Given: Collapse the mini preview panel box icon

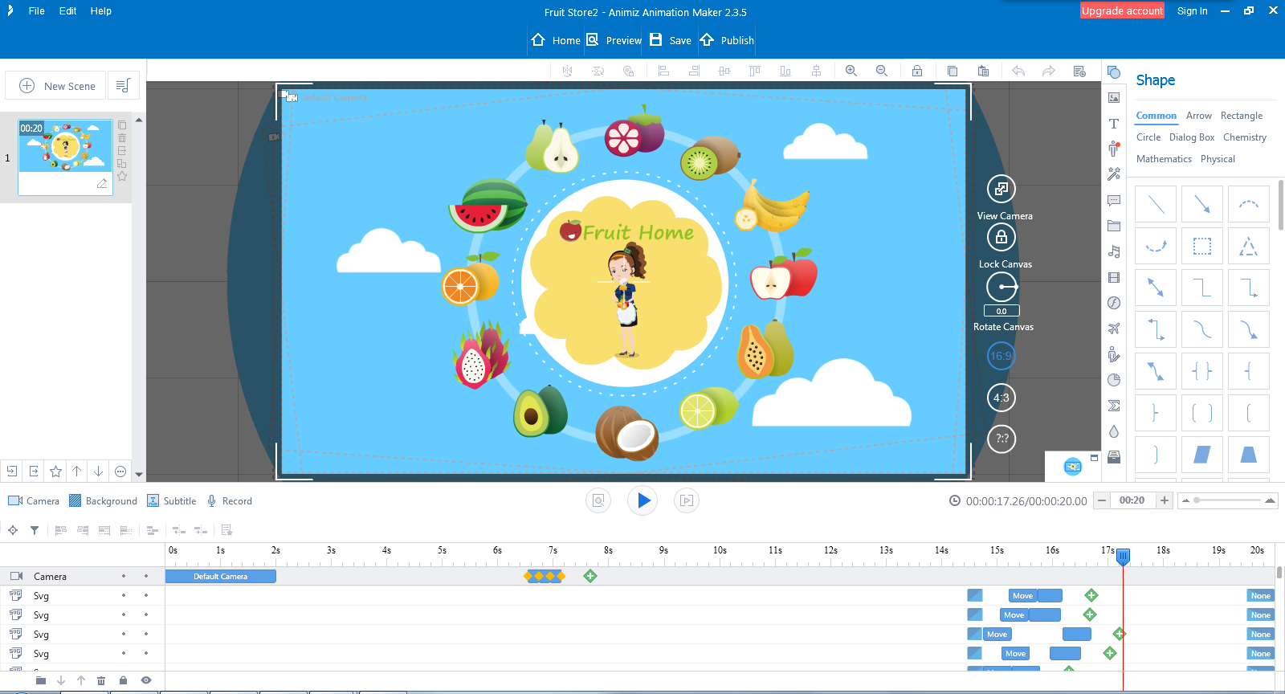Looking at the screenshot, I should click(1094, 457).
